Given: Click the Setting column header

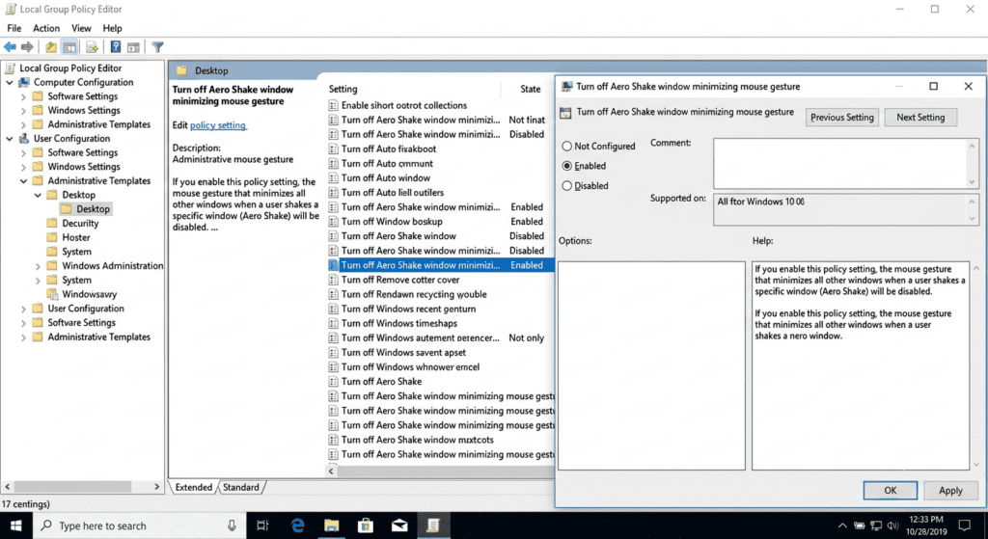Looking at the screenshot, I should tap(343, 90).
